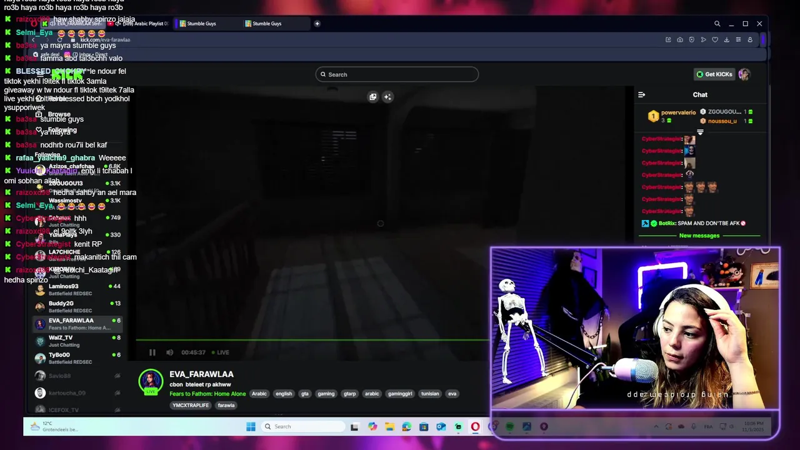The width and height of the screenshot is (800, 450).
Task: Click the stream progress bar
Action: (312, 341)
